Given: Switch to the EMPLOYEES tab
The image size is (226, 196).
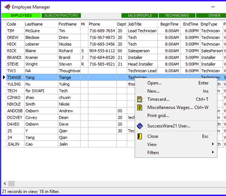Looking at the screenshot, I should (x=21, y=15).
